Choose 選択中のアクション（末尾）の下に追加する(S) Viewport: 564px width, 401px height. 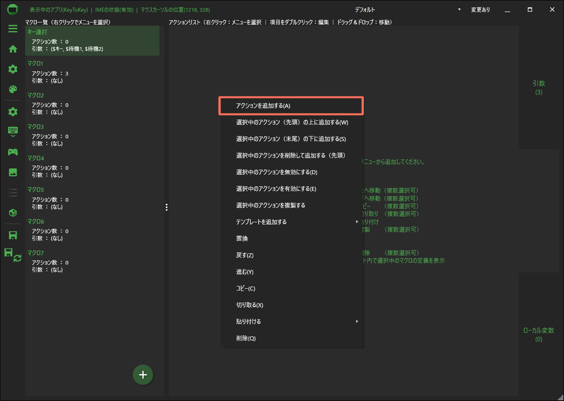click(x=292, y=139)
